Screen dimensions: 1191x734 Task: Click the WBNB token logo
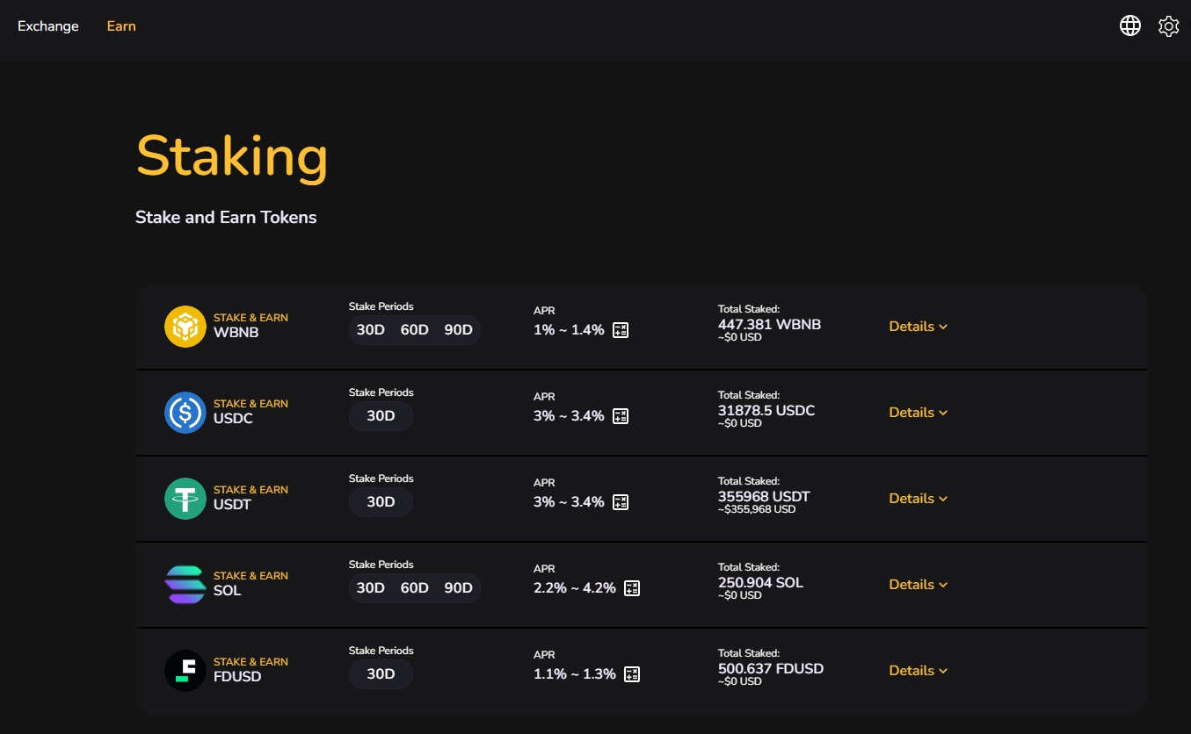tap(185, 327)
